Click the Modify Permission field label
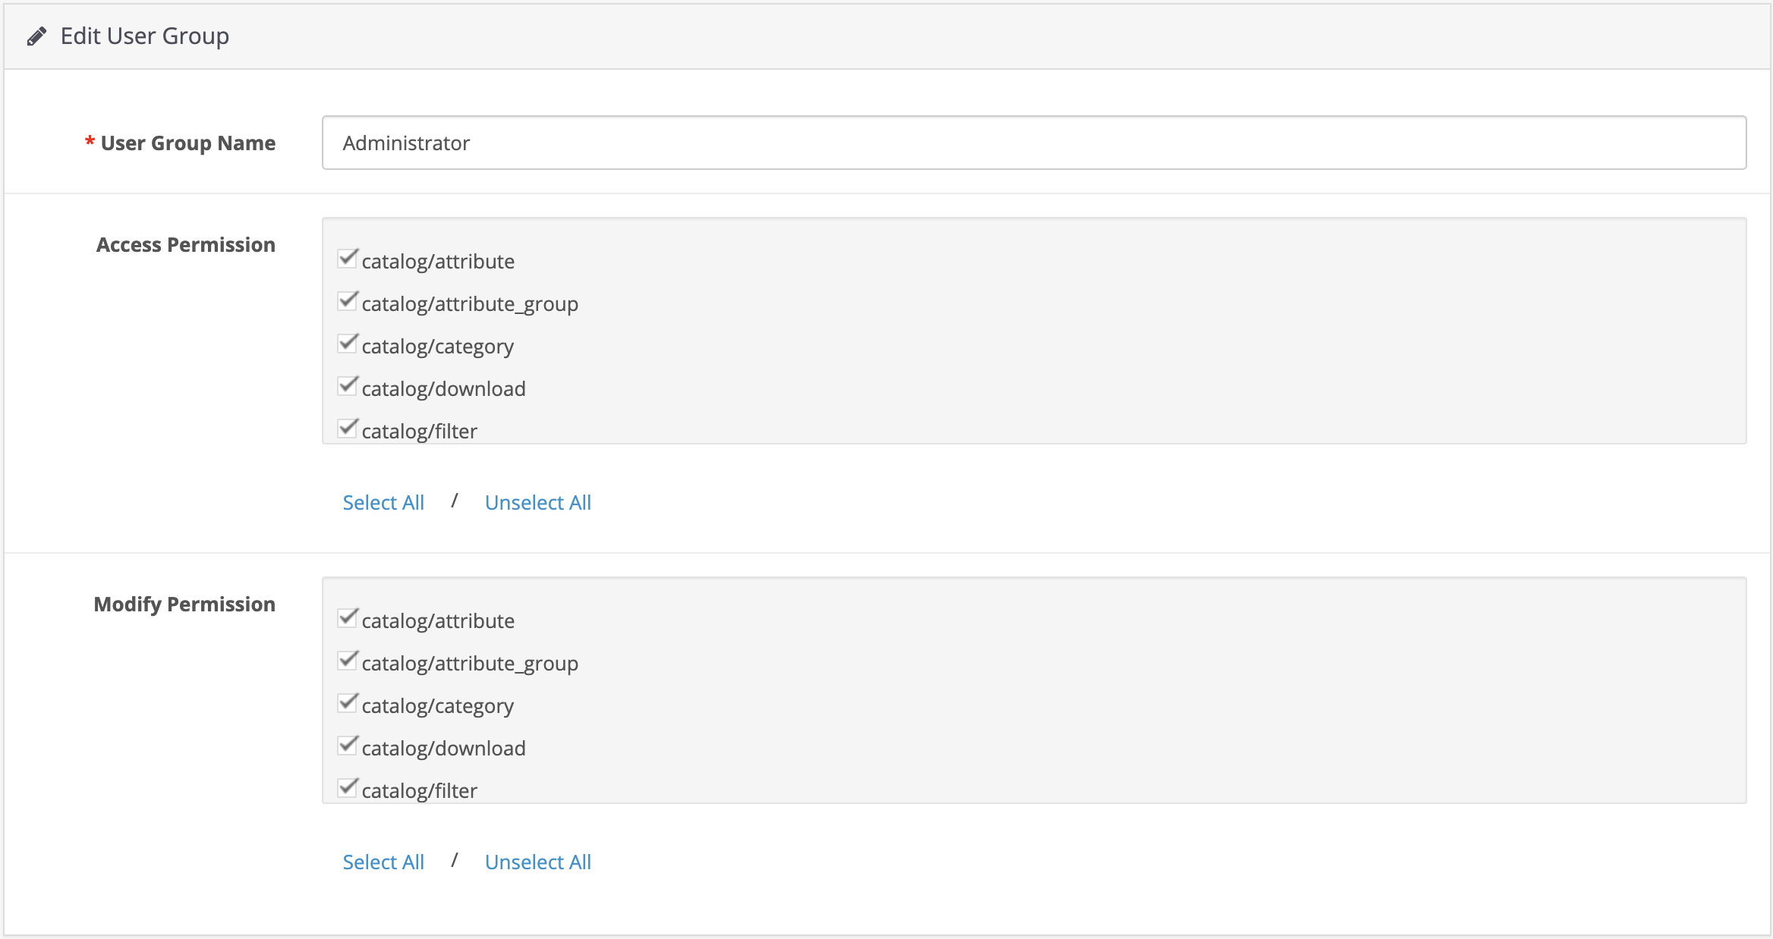1773x939 pixels. click(184, 605)
